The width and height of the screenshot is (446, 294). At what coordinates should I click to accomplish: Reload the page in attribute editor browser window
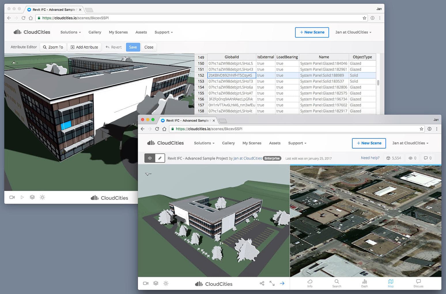point(23,18)
